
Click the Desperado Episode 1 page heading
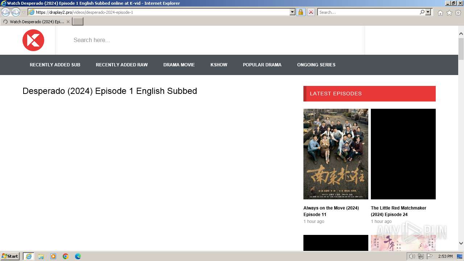click(110, 91)
